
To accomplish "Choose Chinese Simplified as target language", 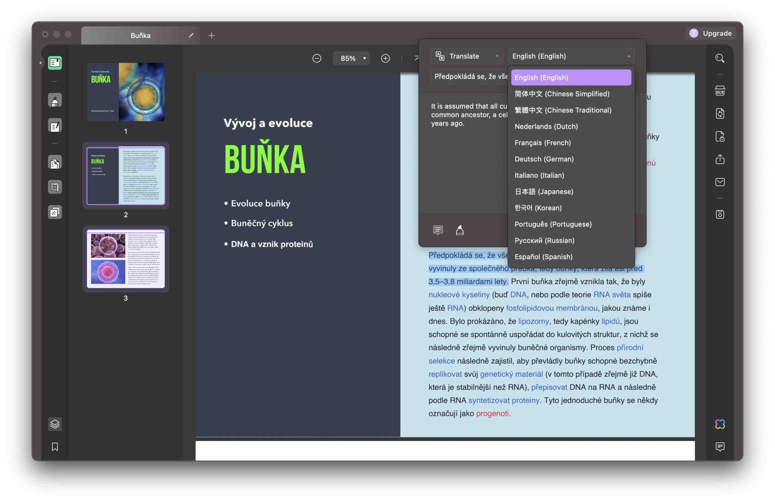I will [x=571, y=94].
